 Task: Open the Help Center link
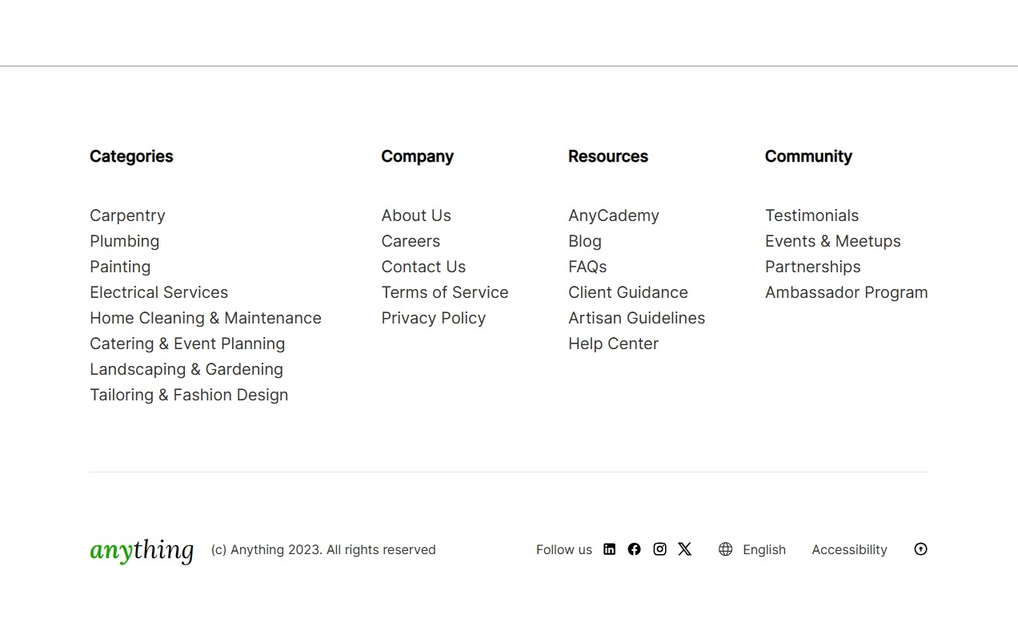point(613,344)
